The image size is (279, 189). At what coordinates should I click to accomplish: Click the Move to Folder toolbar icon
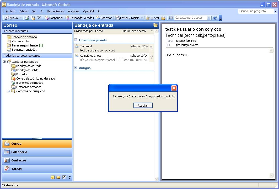(33, 18)
